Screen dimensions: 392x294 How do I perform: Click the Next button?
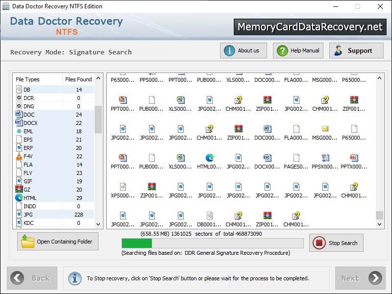coord(361,278)
